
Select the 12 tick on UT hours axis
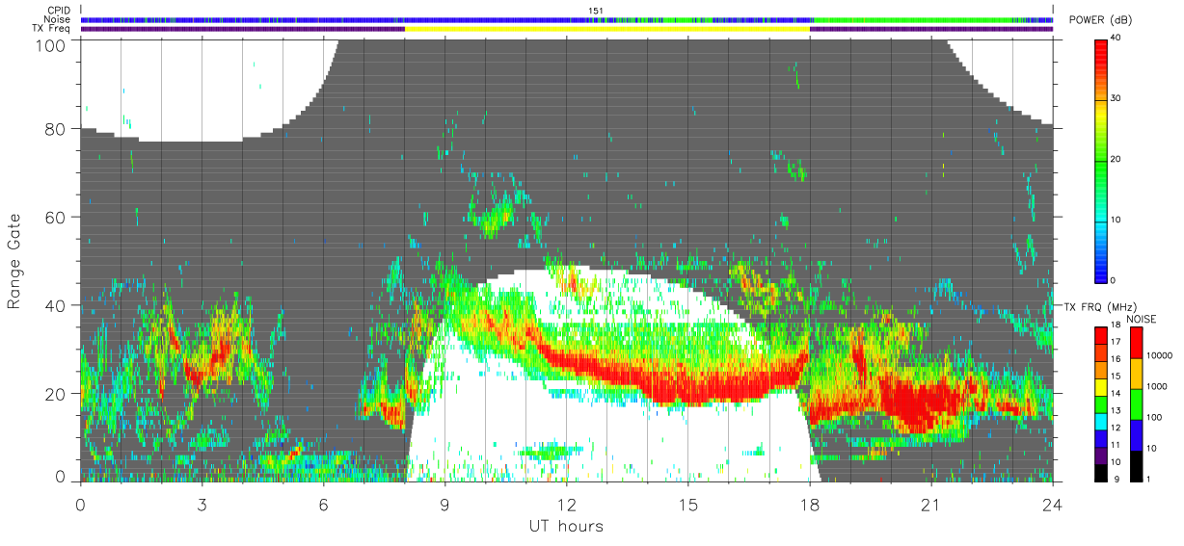(566, 504)
